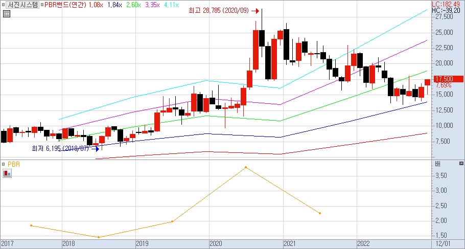The width and height of the screenshot is (465, 249).
Task: Click the 최고 28,785 (2020/09) high label
Action: (x=219, y=11)
